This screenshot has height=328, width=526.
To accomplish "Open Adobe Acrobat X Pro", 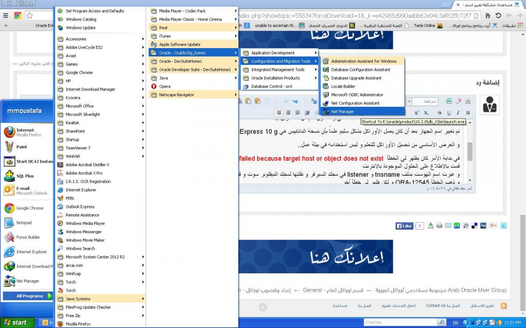I will [x=84, y=173].
